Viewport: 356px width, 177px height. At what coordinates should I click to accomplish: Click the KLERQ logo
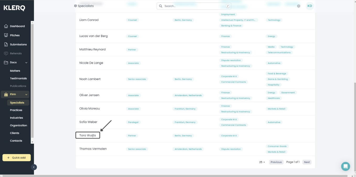pos(14,8)
